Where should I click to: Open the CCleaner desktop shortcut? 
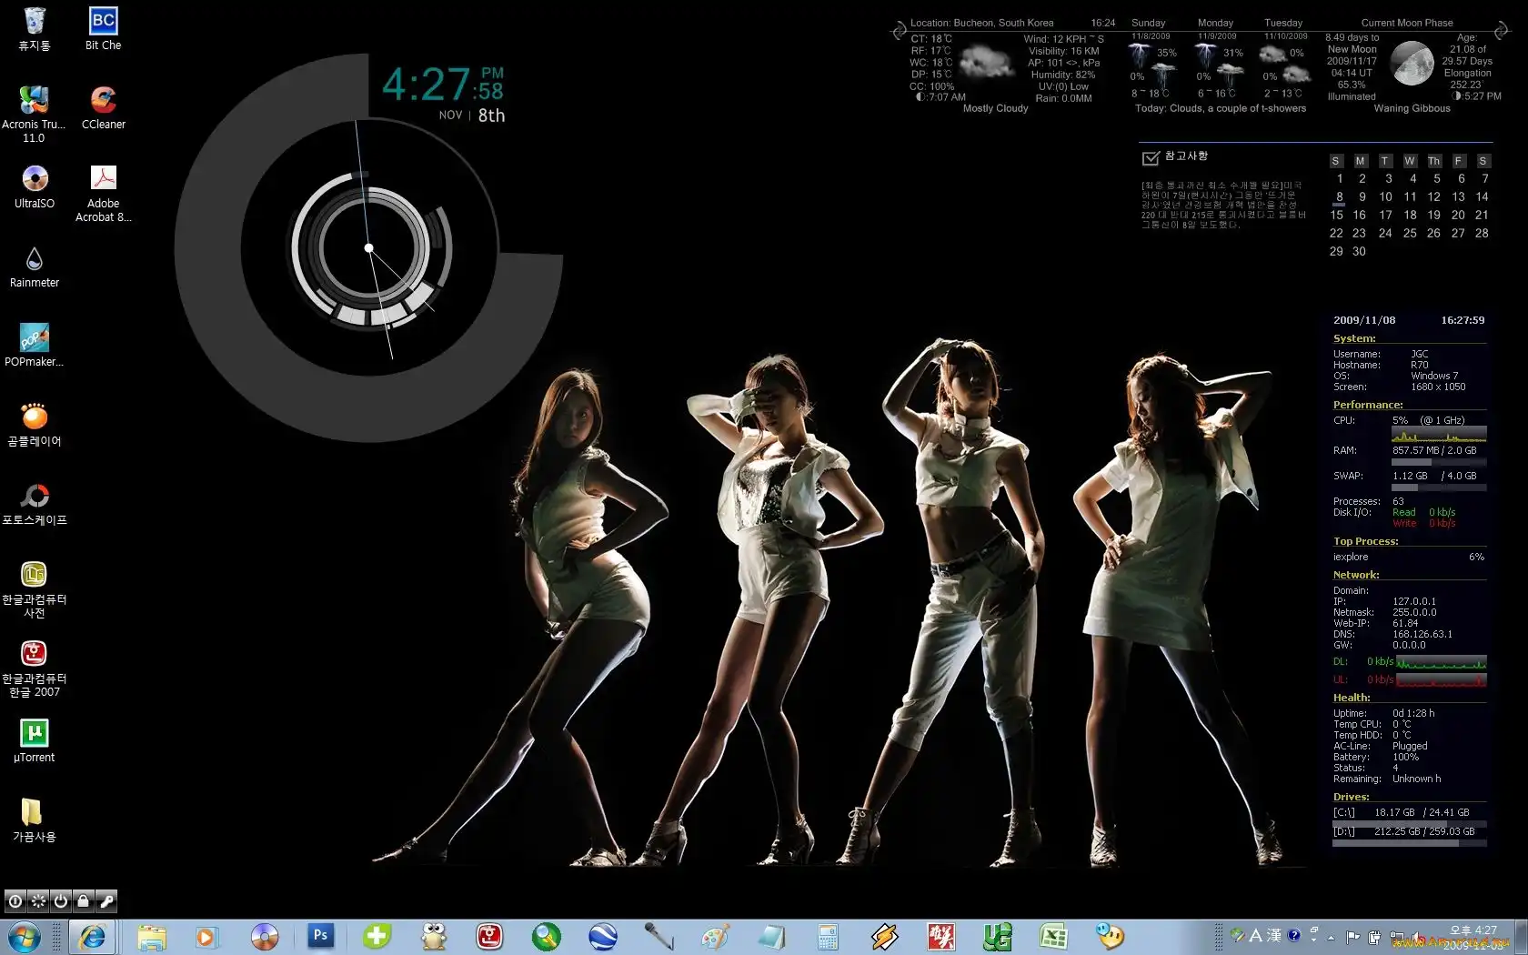[103, 101]
